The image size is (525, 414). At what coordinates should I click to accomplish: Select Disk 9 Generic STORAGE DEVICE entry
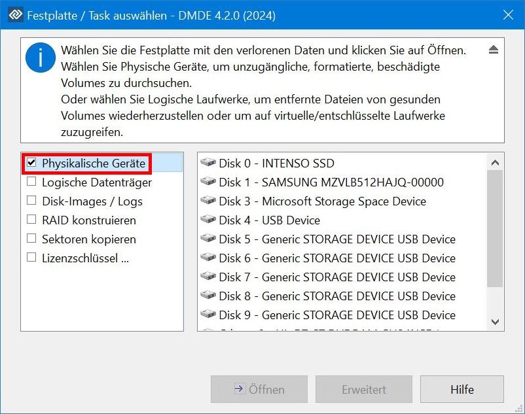pyautogui.click(x=342, y=315)
